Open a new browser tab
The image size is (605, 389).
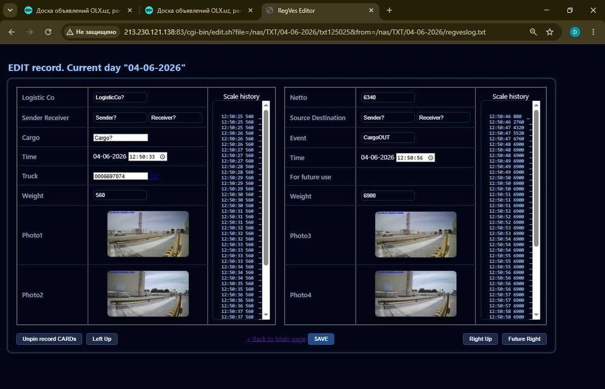point(389,10)
